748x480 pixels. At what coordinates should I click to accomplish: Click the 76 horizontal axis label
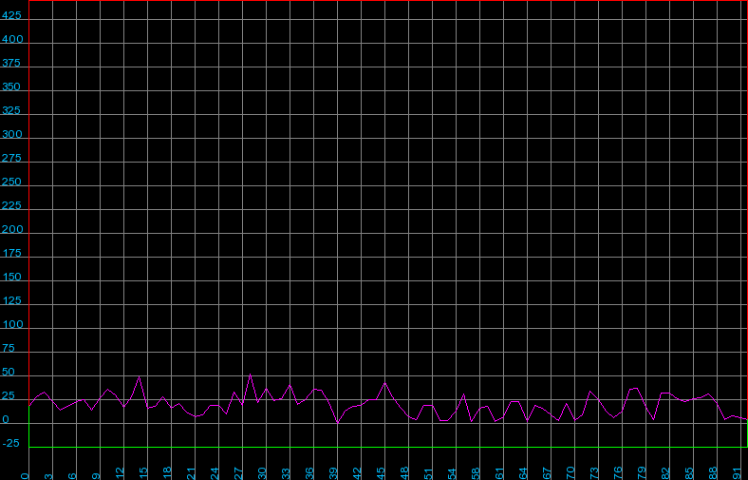[x=619, y=473]
